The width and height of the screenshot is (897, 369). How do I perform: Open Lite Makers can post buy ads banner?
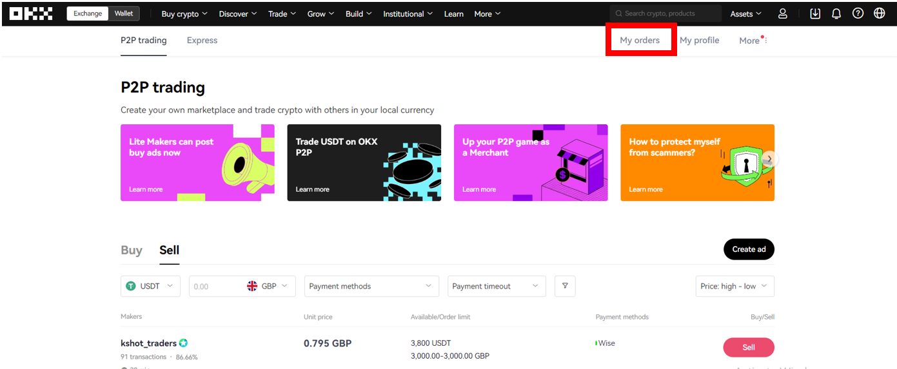pos(197,162)
